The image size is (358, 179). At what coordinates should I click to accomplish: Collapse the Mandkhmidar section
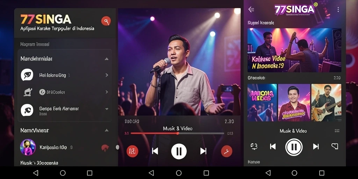(106, 59)
